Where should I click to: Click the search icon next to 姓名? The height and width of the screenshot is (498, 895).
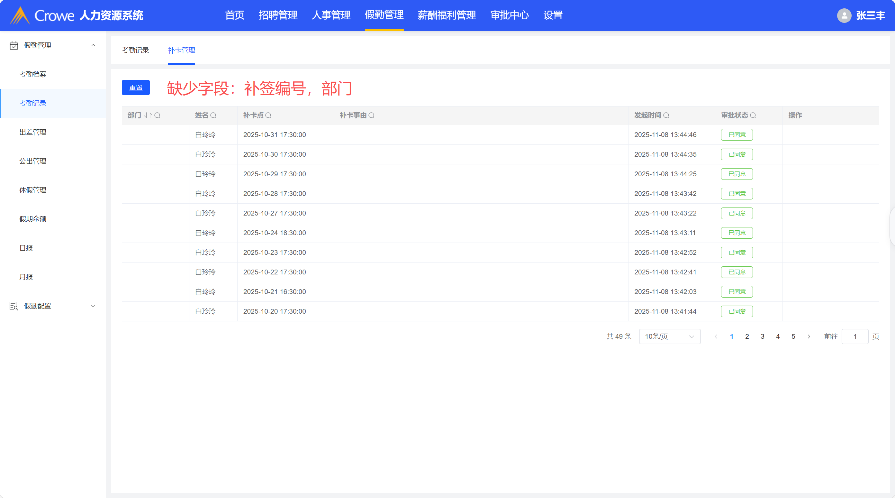coord(213,115)
